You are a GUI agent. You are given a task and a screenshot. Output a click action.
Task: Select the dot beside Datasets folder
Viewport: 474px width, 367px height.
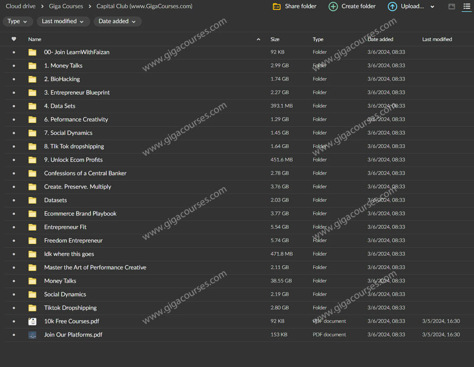coord(14,200)
